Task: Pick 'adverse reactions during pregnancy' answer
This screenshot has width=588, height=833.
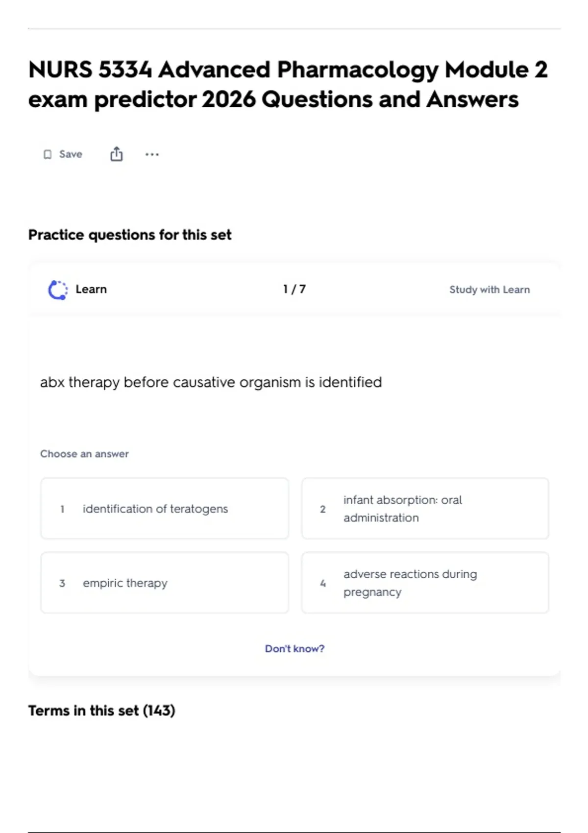Action: [x=425, y=583]
